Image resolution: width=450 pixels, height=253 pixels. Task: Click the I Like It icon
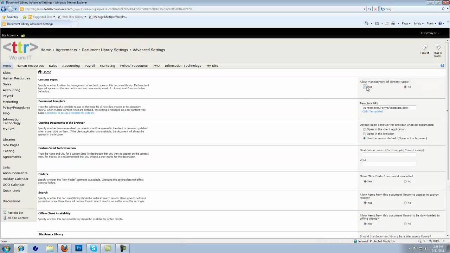pos(424,47)
